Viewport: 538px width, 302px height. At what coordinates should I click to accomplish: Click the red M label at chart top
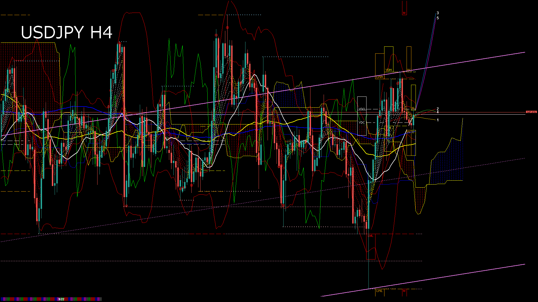404,13
